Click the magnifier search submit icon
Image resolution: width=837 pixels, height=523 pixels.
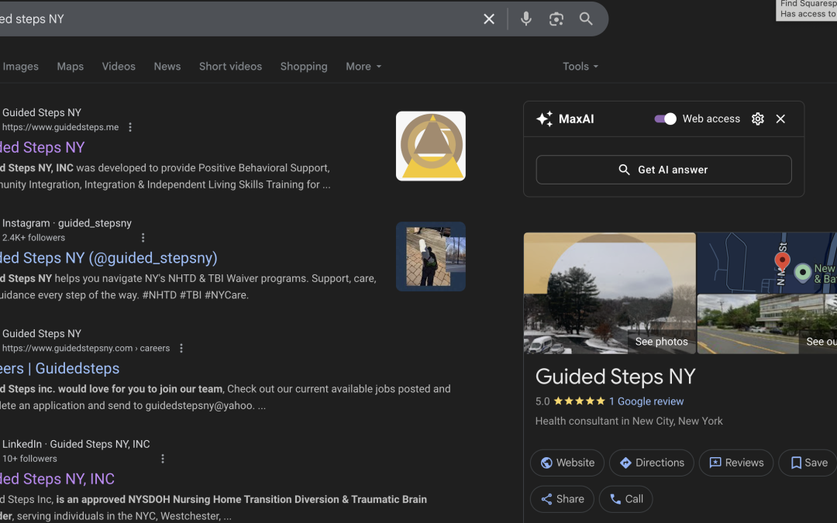(586, 19)
